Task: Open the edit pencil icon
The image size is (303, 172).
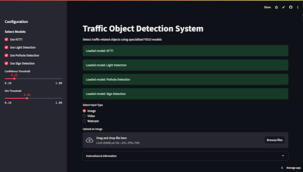Action: point(283,7)
